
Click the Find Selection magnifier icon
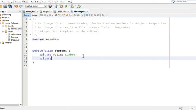click(56, 15)
